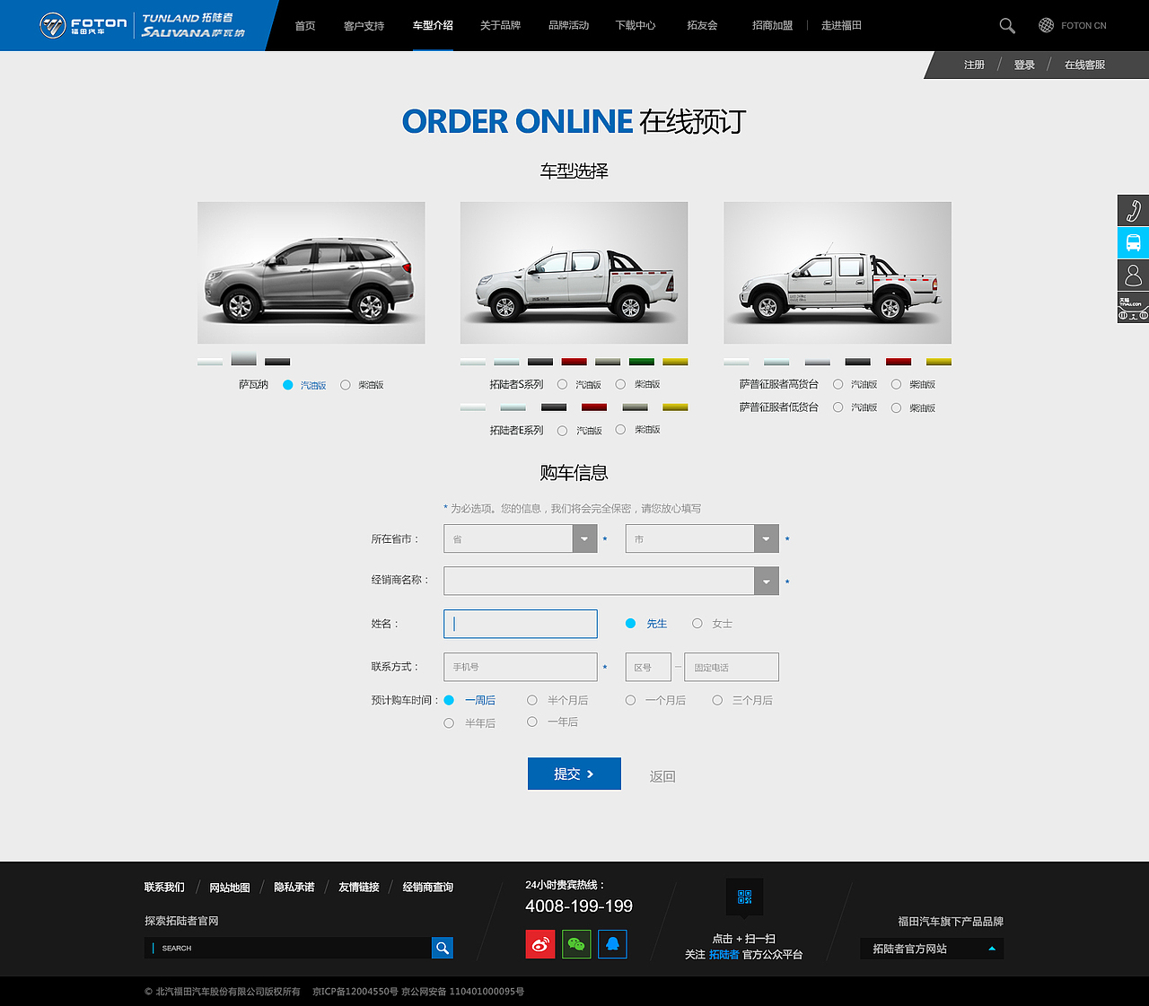Image resolution: width=1149 pixels, height=1006 pixels.
Task: Select the blue bus icon in the right sidebar
Action: coord(1133,242)
